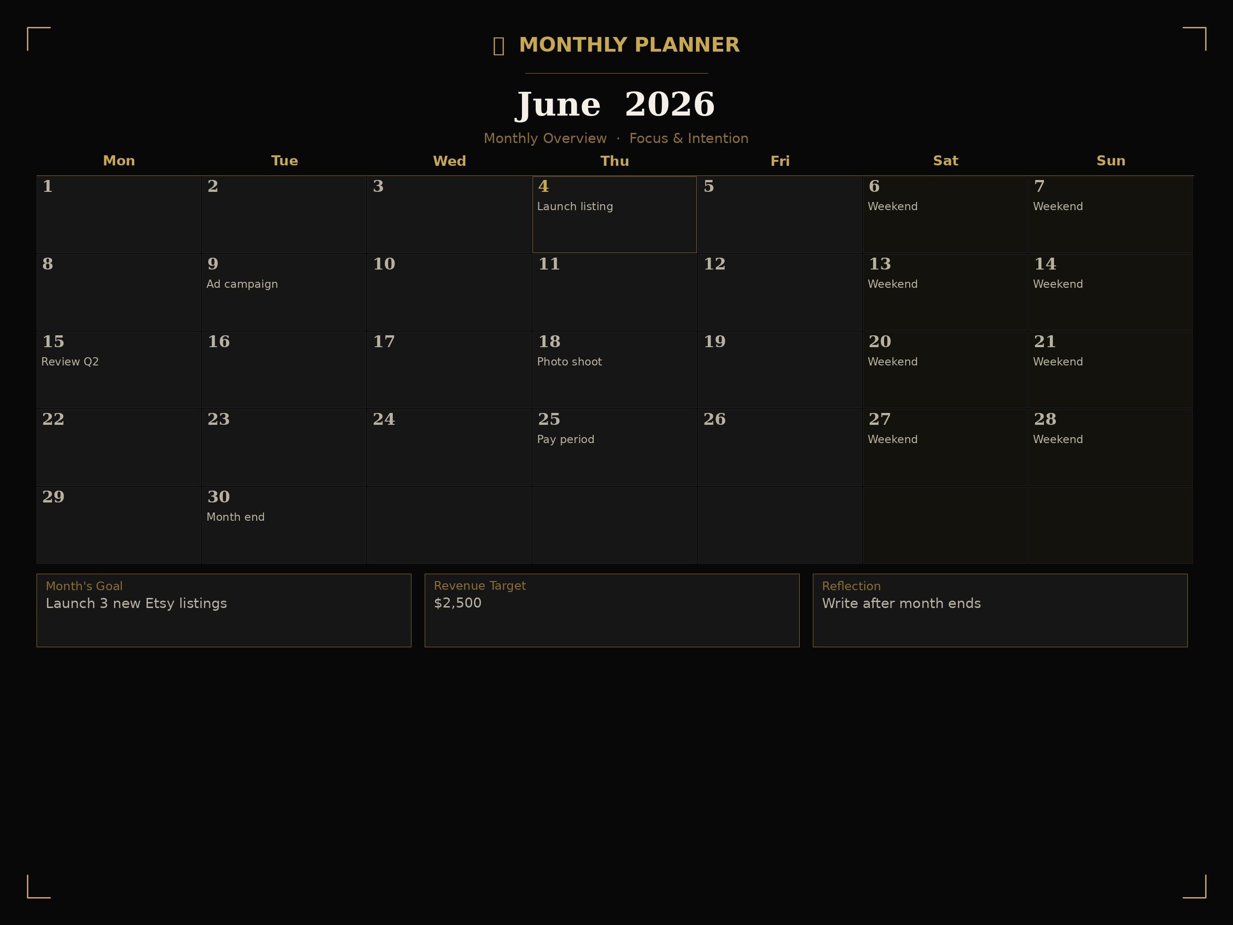1233x925 pixels.
Task: Click Weekend label on June 13
Action: [892, 285]
